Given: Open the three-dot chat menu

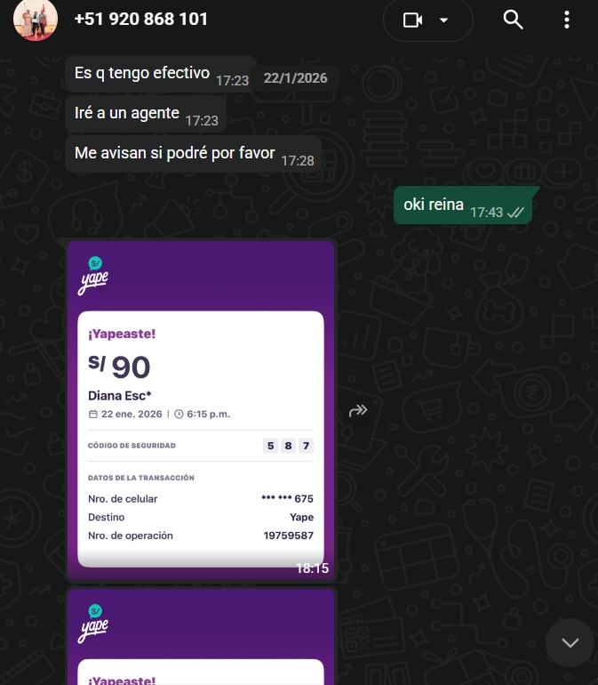Looking at the screenshot, I should tap(567, 20).
